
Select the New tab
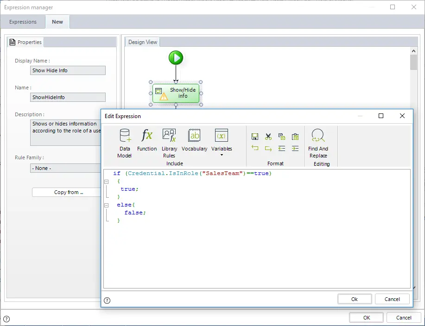[57, 22]
